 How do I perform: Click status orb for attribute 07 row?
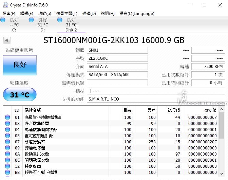pyautogui.click(x=7, y=142)
